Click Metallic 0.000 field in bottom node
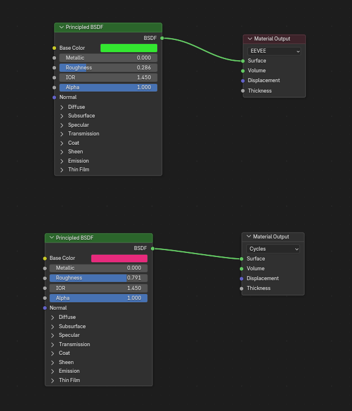352x411 pixels. click(99, 268)
